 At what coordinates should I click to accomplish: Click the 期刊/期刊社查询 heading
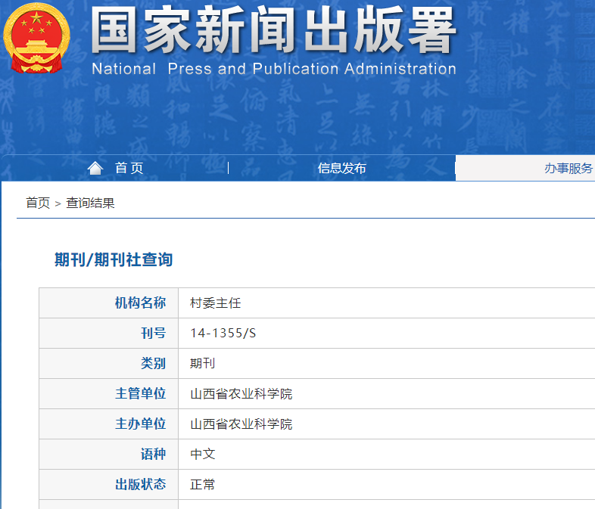[x=114, y=259]
